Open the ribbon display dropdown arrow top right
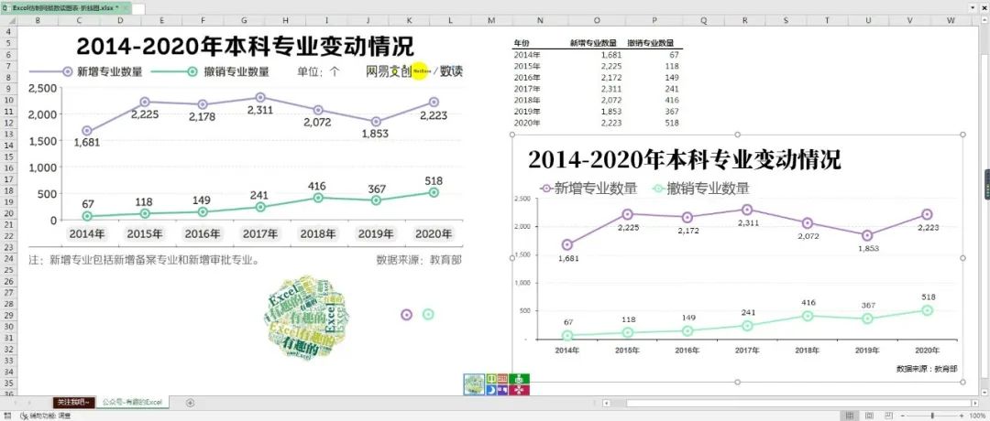Screen dimensions: 990x421 click(972, 6)
